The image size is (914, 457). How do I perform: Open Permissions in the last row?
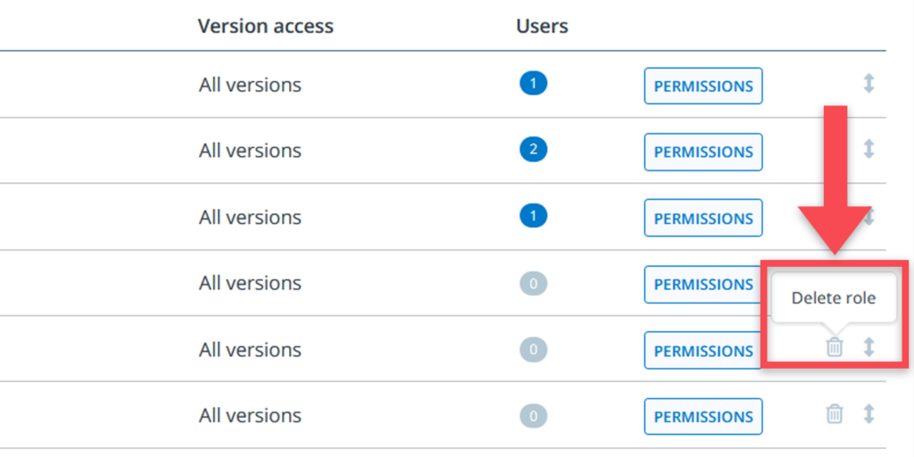point(703,416)
